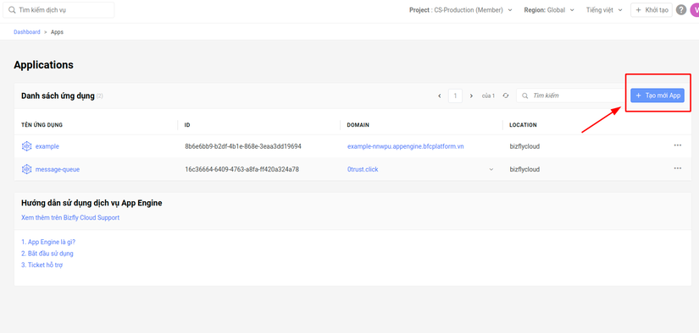The width and height of the screenshot is (699, 333).
Task: Open more options for message-queue row
Action: coord(678,168)
